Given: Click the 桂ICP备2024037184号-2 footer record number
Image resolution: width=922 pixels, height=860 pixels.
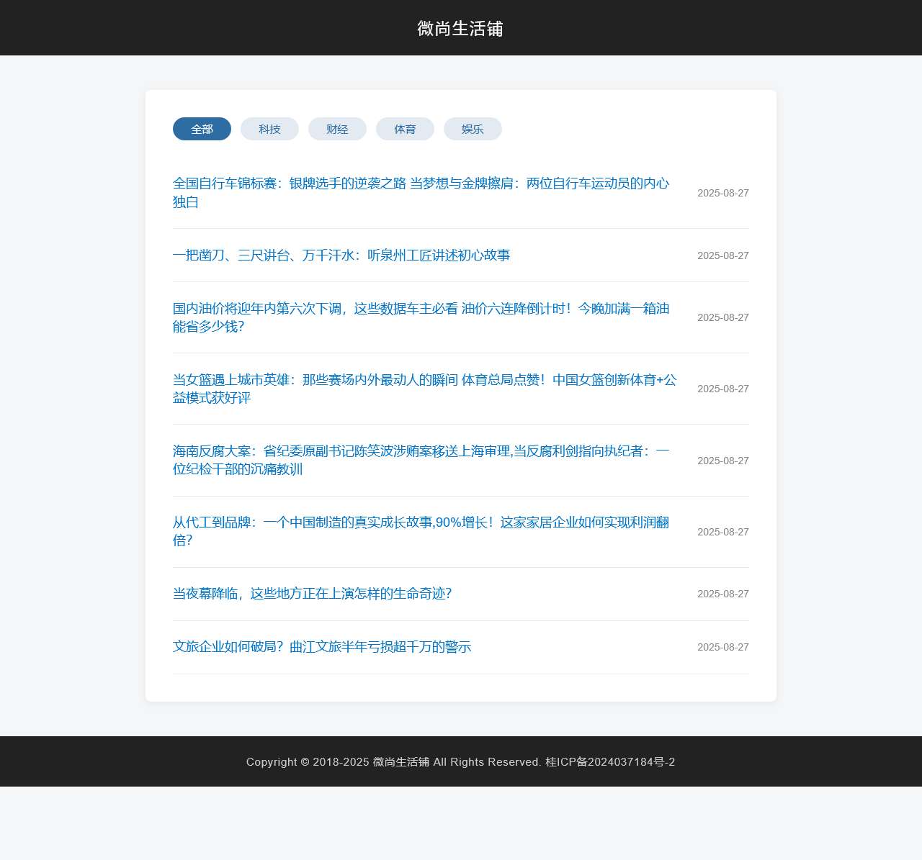Looking at the screenshot, I should click(610, 762).
